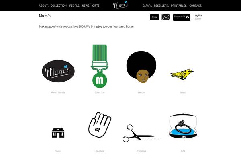The height and width of the screenshot is (160, 241).
Task: Select the scissors Printables icon
Action: click(x=141, y=133)
